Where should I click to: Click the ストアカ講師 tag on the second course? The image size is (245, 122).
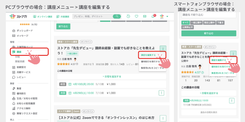click(65, 111)
